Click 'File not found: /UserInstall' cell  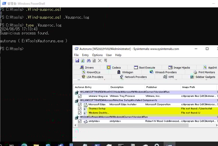click(x=196, y=109)
